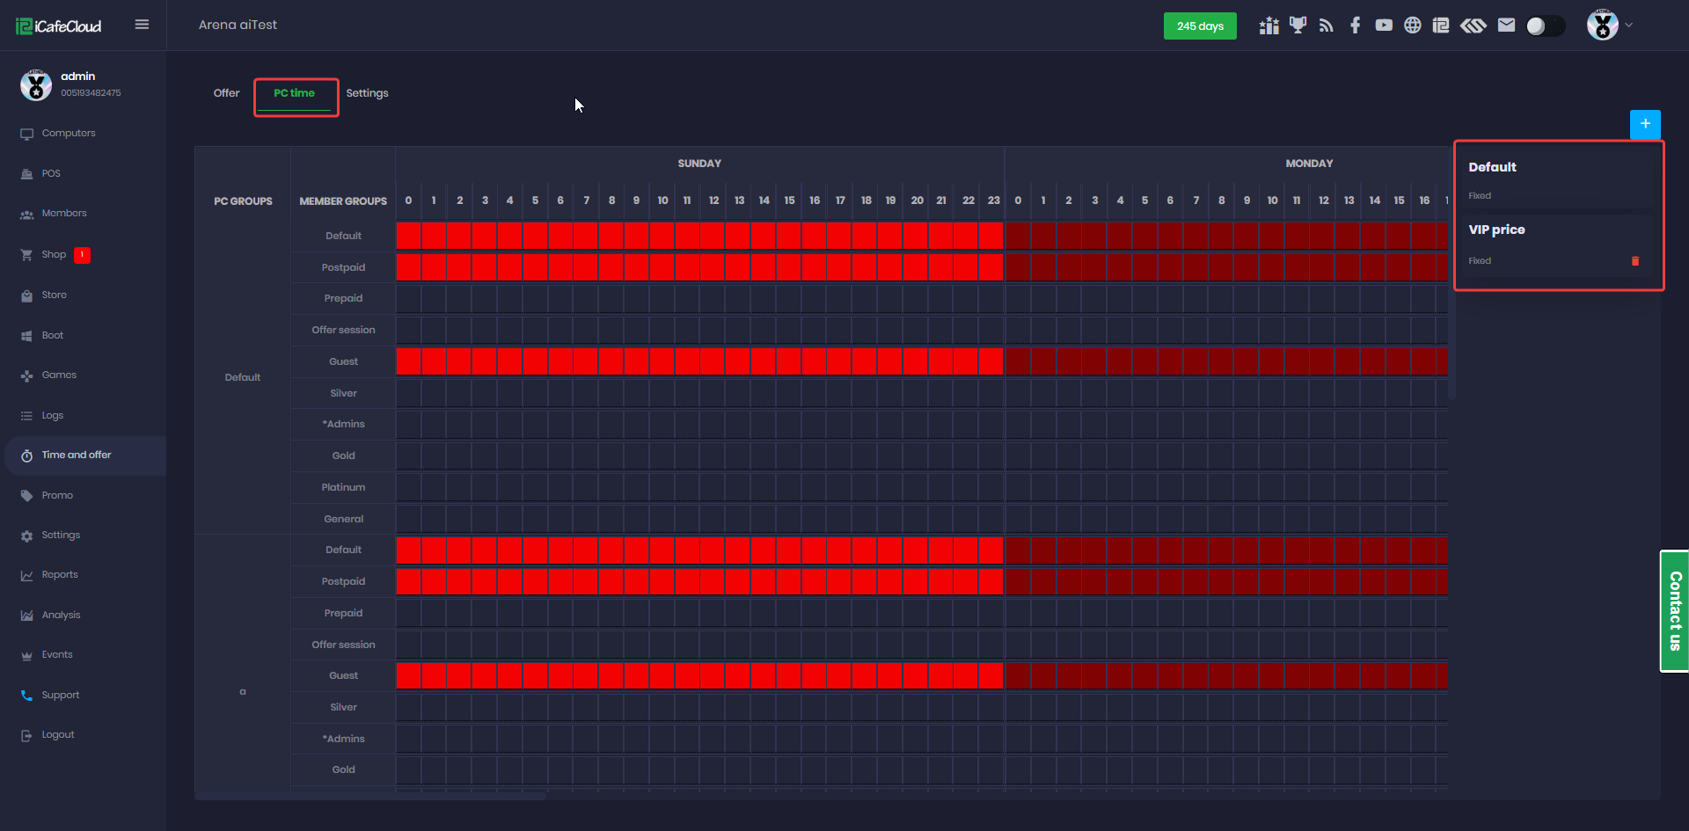The height and width of the screenshot is (831, 1689).
Task: Open the Contact us side panel
Action: [x=1674, y=611]
